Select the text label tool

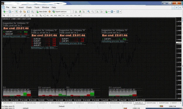[x=37, y=16]
